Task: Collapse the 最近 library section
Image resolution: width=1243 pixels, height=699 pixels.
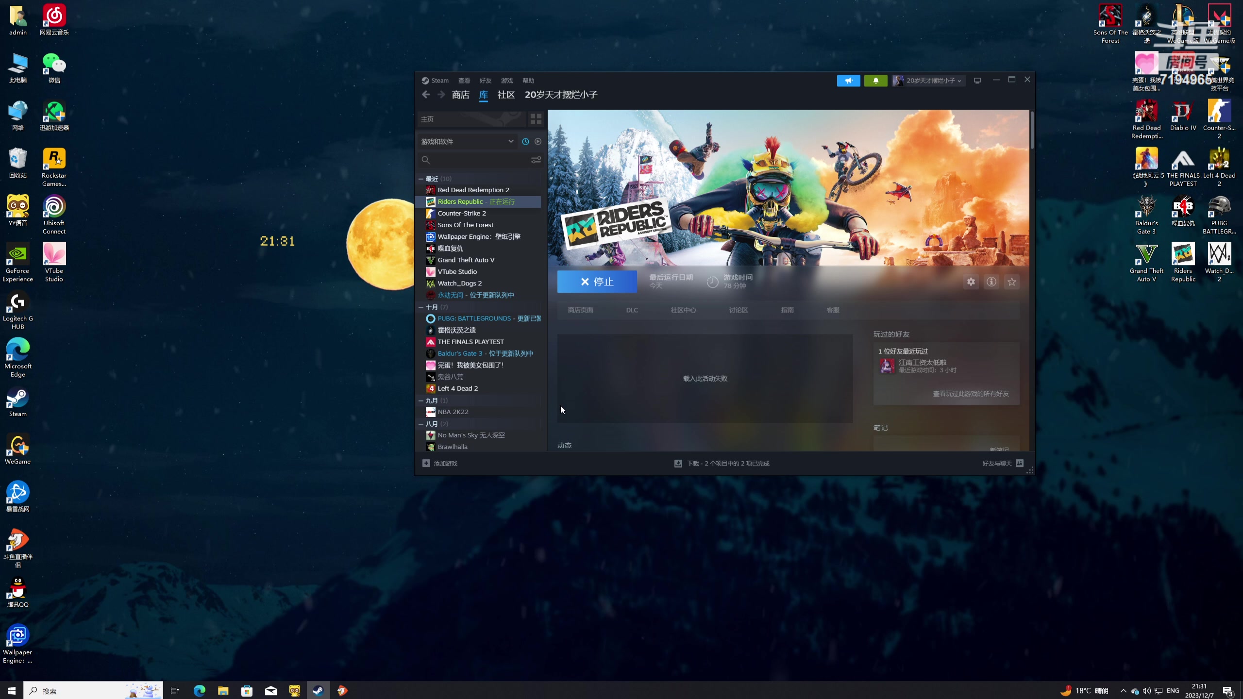Action: coord(421,179)
